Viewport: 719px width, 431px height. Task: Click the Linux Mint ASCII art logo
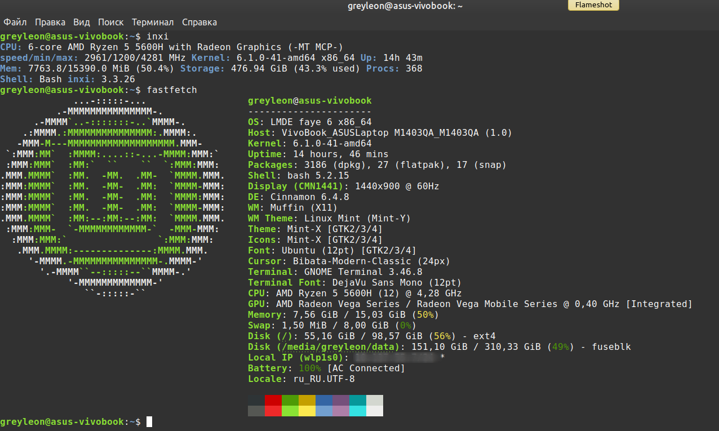tap(113, 197)
